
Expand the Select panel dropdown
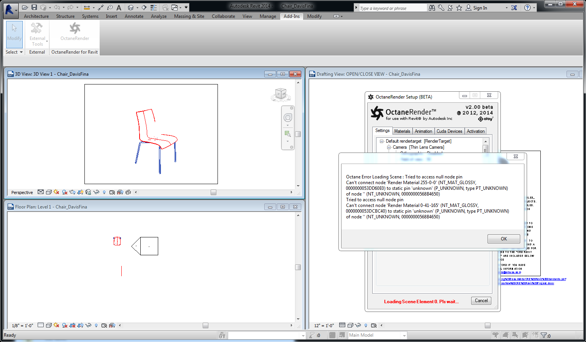click(14, 52)
